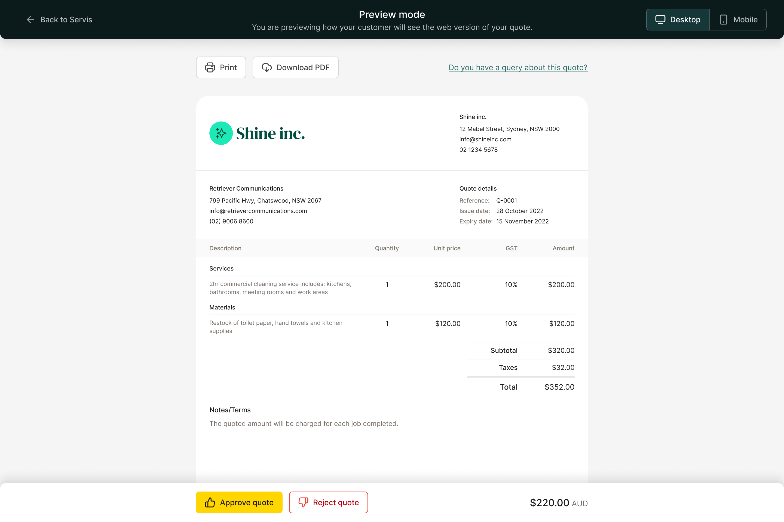The height and width of the screenshot is (522, 784).
Task: Click the info@shineinc.com email address
Action: click(x=485, y=139)
